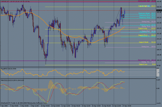Click the MACD scale value -0.472
The image size is (162, 107).
[x=158, y=103]
